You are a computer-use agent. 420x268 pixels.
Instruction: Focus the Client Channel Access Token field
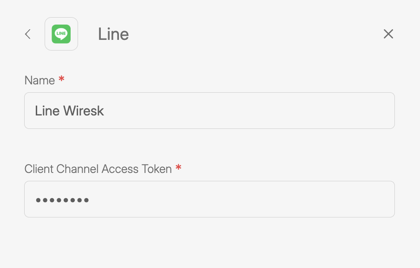coord(209,199)
